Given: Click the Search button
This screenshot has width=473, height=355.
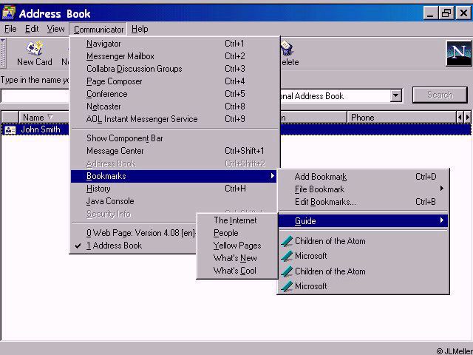Looking at the screenshot, I should 440,95.
